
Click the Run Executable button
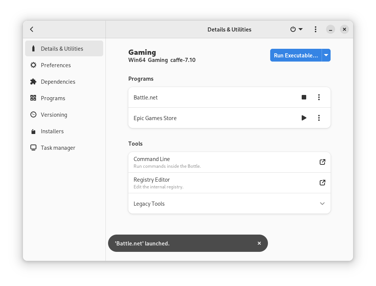click(296, 55)
